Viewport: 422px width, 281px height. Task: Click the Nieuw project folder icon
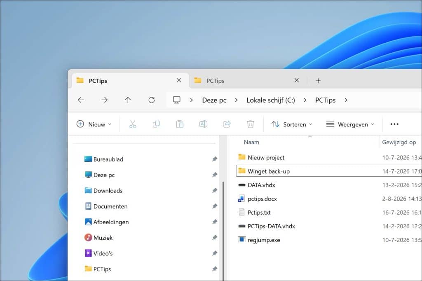241,157
